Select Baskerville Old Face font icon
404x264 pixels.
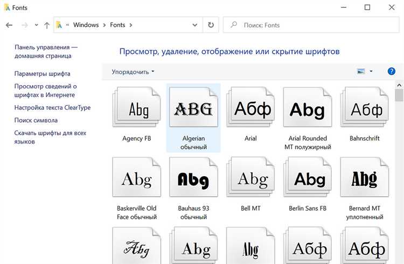point(136,179)
